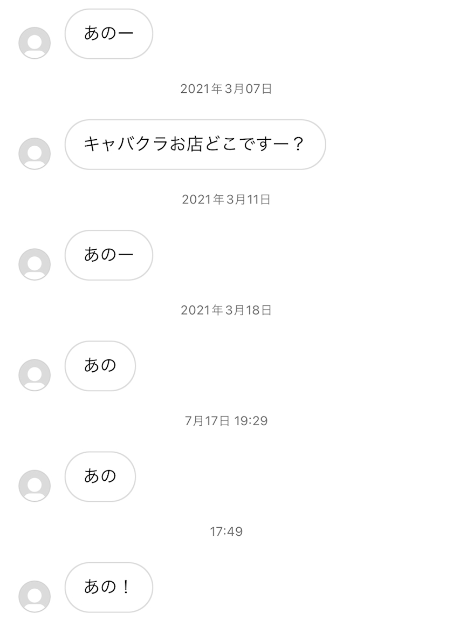Select あのー bubble below 2021年3月11日
The height and width of the screenshot is (627, 453).
(x=109, y=255)
